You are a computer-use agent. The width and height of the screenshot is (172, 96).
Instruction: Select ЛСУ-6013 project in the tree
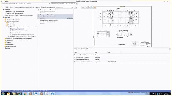click(x=23, y=37)
